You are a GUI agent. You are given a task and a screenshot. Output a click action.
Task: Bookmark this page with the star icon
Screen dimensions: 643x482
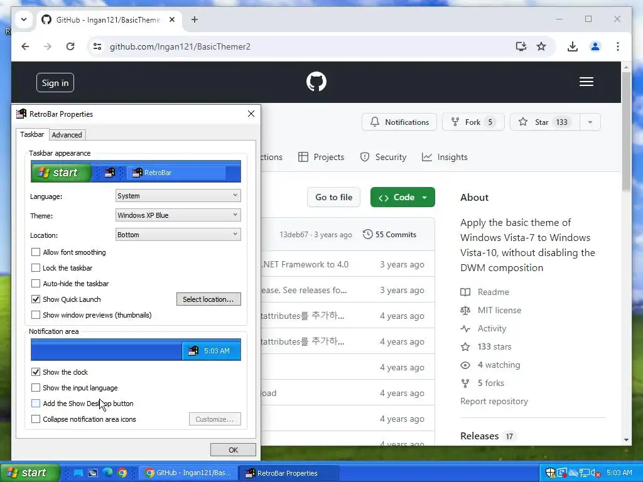[x=541, y=46]
